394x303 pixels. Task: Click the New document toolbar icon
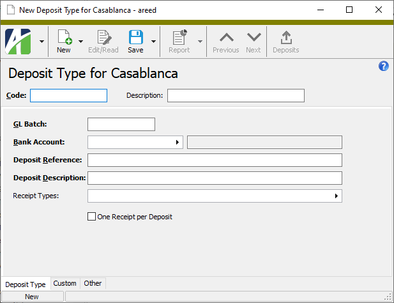pos(64,38)
